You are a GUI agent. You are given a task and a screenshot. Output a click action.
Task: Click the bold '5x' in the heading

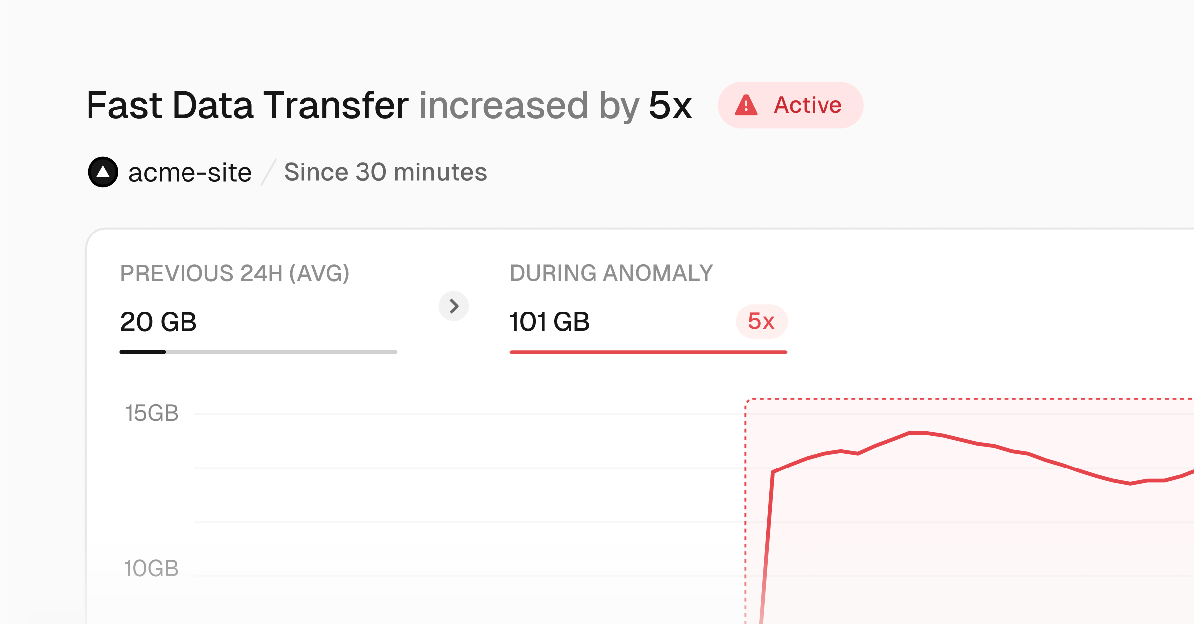(x=670, y=105)
